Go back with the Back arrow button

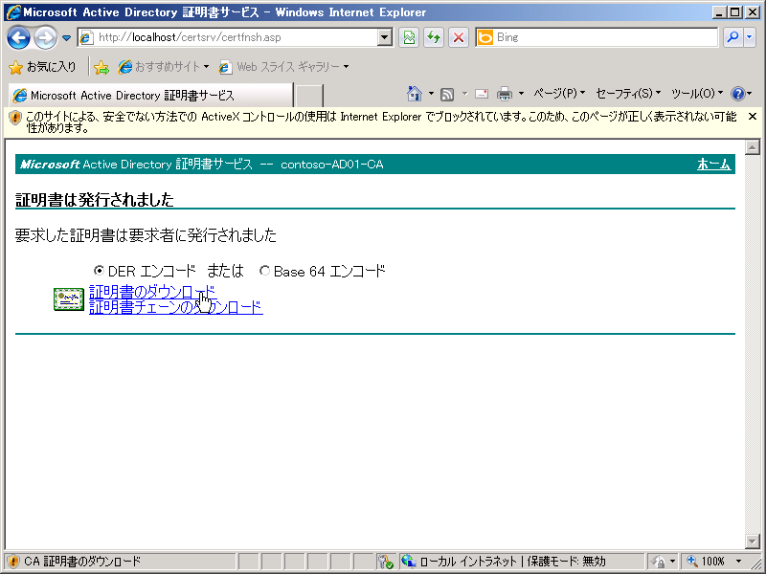click(x=18, y=37)
